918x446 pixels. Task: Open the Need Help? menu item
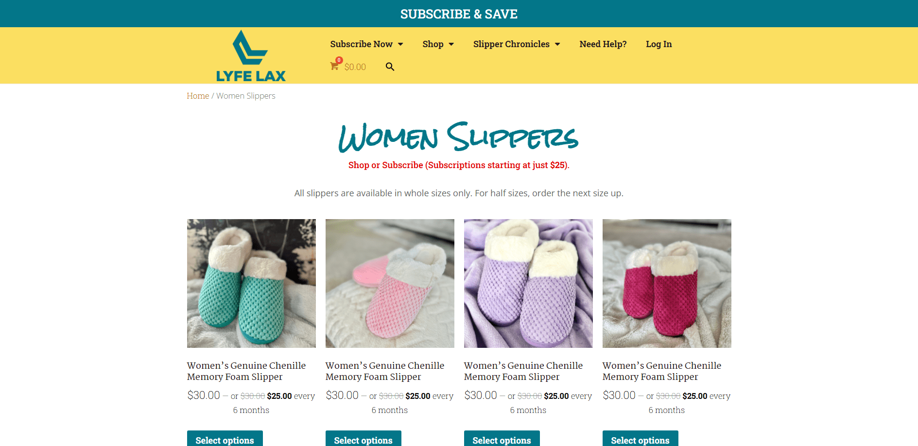click(603, 44)
